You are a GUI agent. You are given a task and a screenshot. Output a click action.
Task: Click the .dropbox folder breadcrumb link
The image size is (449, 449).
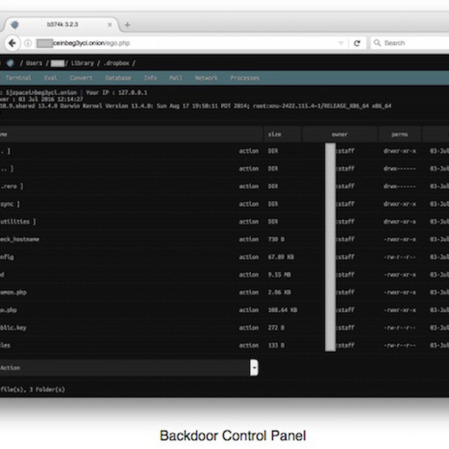pyautogui.click(x=117, y=63)
